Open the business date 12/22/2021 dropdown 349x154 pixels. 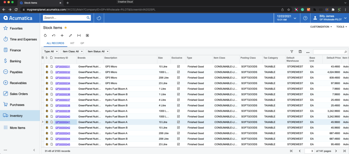coord(287,18)
